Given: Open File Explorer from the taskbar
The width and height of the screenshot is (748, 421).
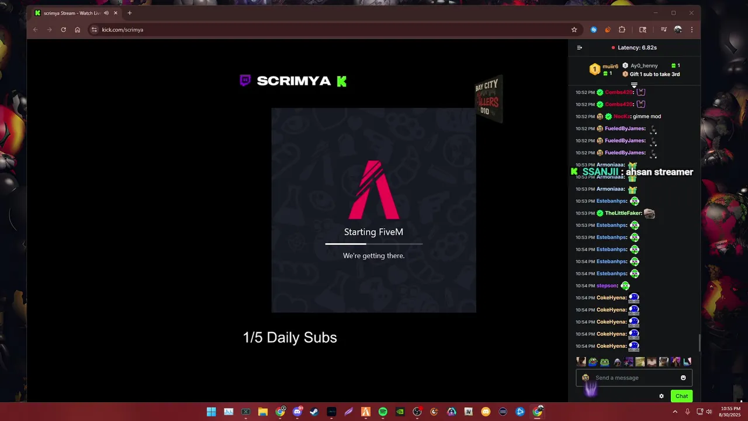Looking at the screenshot, I should 263,412.
